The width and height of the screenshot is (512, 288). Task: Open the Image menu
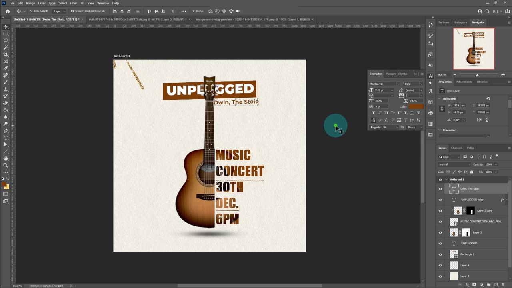click(x=30, y=3)
